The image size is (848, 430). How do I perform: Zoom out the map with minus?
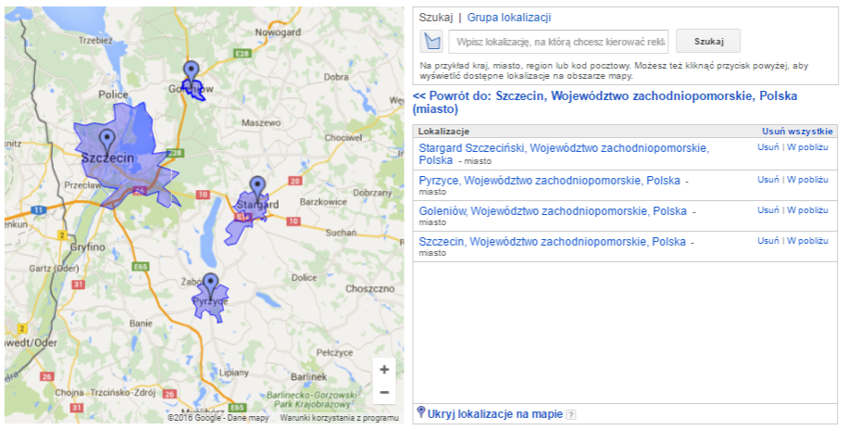point(384,392)
